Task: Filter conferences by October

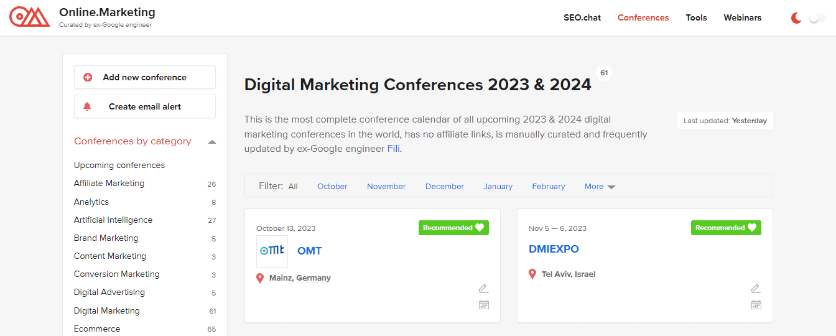Action: click(x=332, y=187)
